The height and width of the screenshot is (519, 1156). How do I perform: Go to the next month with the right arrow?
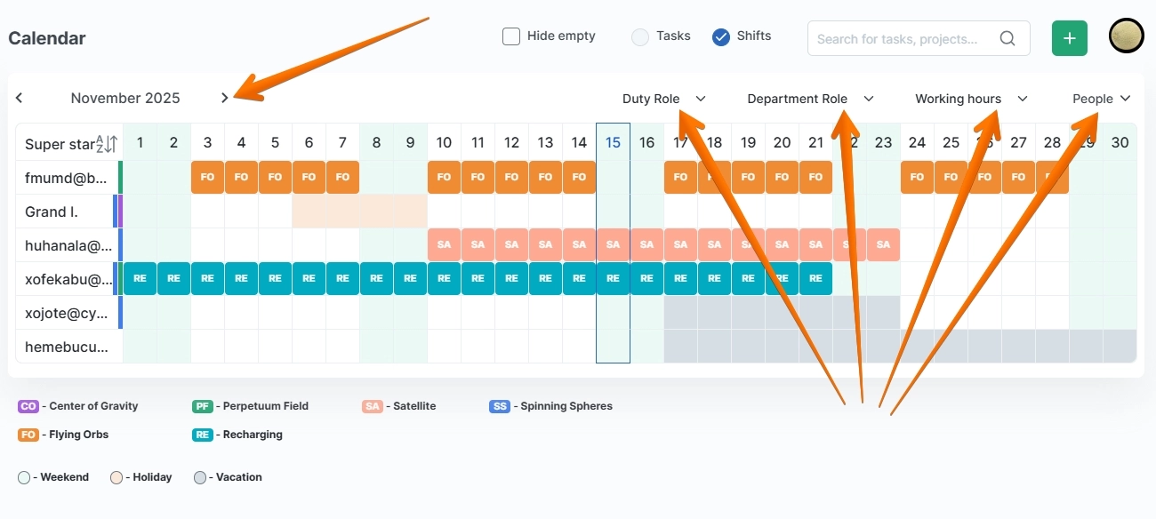225,98
